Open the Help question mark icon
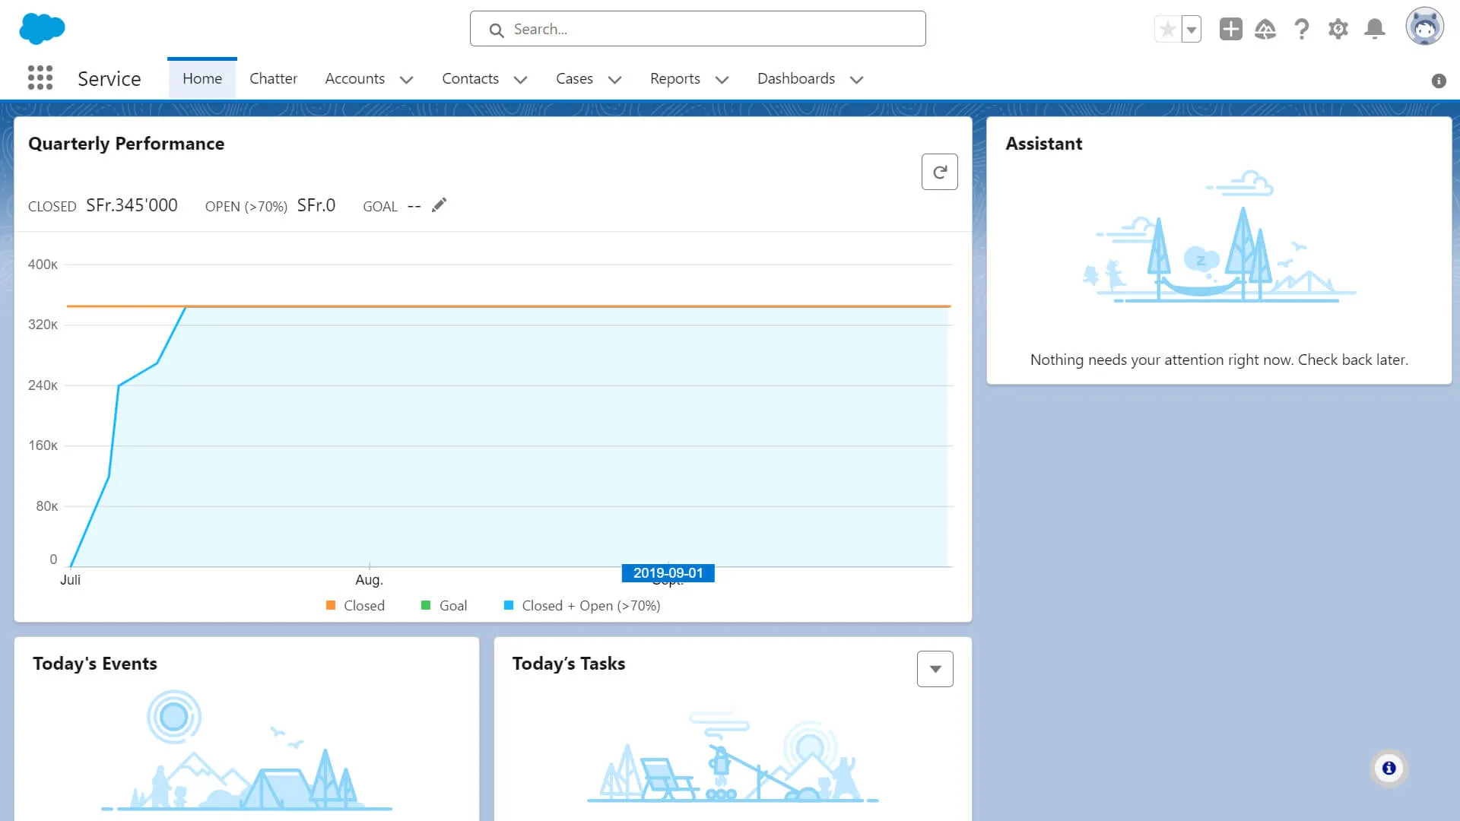The width and height of the screenshot is (1460, 821). (x=1302, y=29)
